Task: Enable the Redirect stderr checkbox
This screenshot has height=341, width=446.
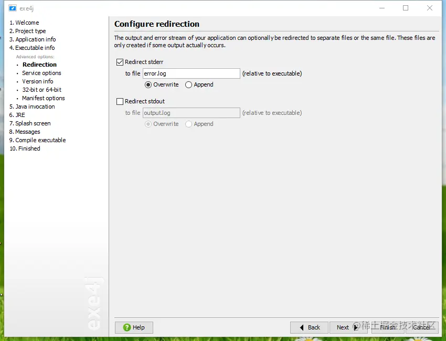Action: point(120,62)
